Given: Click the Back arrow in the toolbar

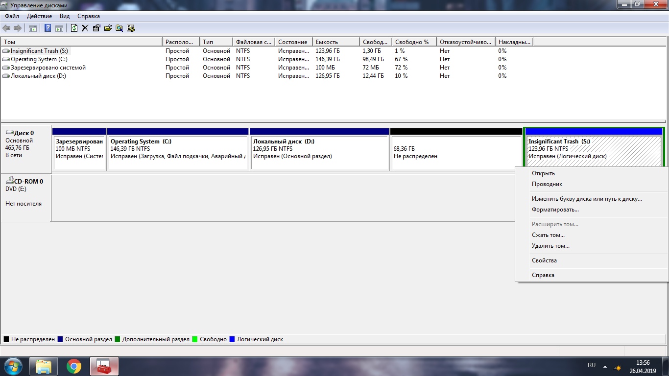Looking at the screenshot, I should click(6, 28).
